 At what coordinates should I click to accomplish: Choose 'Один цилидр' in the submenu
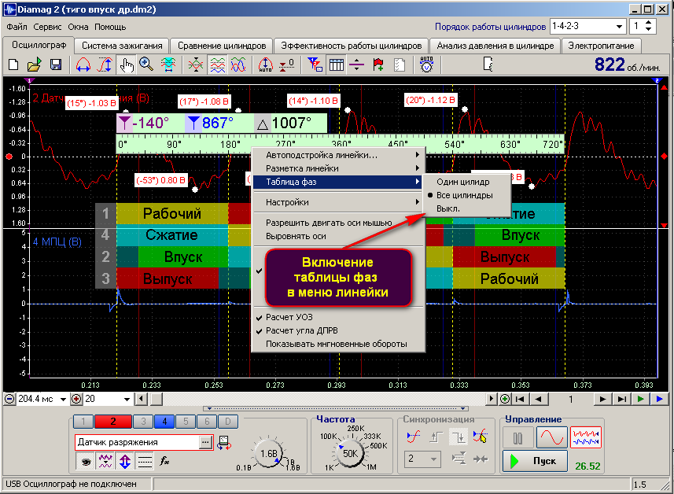click(465, 182)
